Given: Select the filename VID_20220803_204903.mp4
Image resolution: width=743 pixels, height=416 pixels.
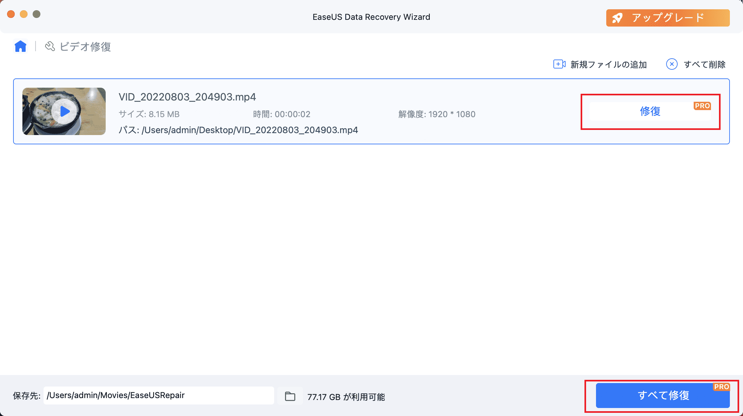Looking at the screenshot, I should coord(187,97).
